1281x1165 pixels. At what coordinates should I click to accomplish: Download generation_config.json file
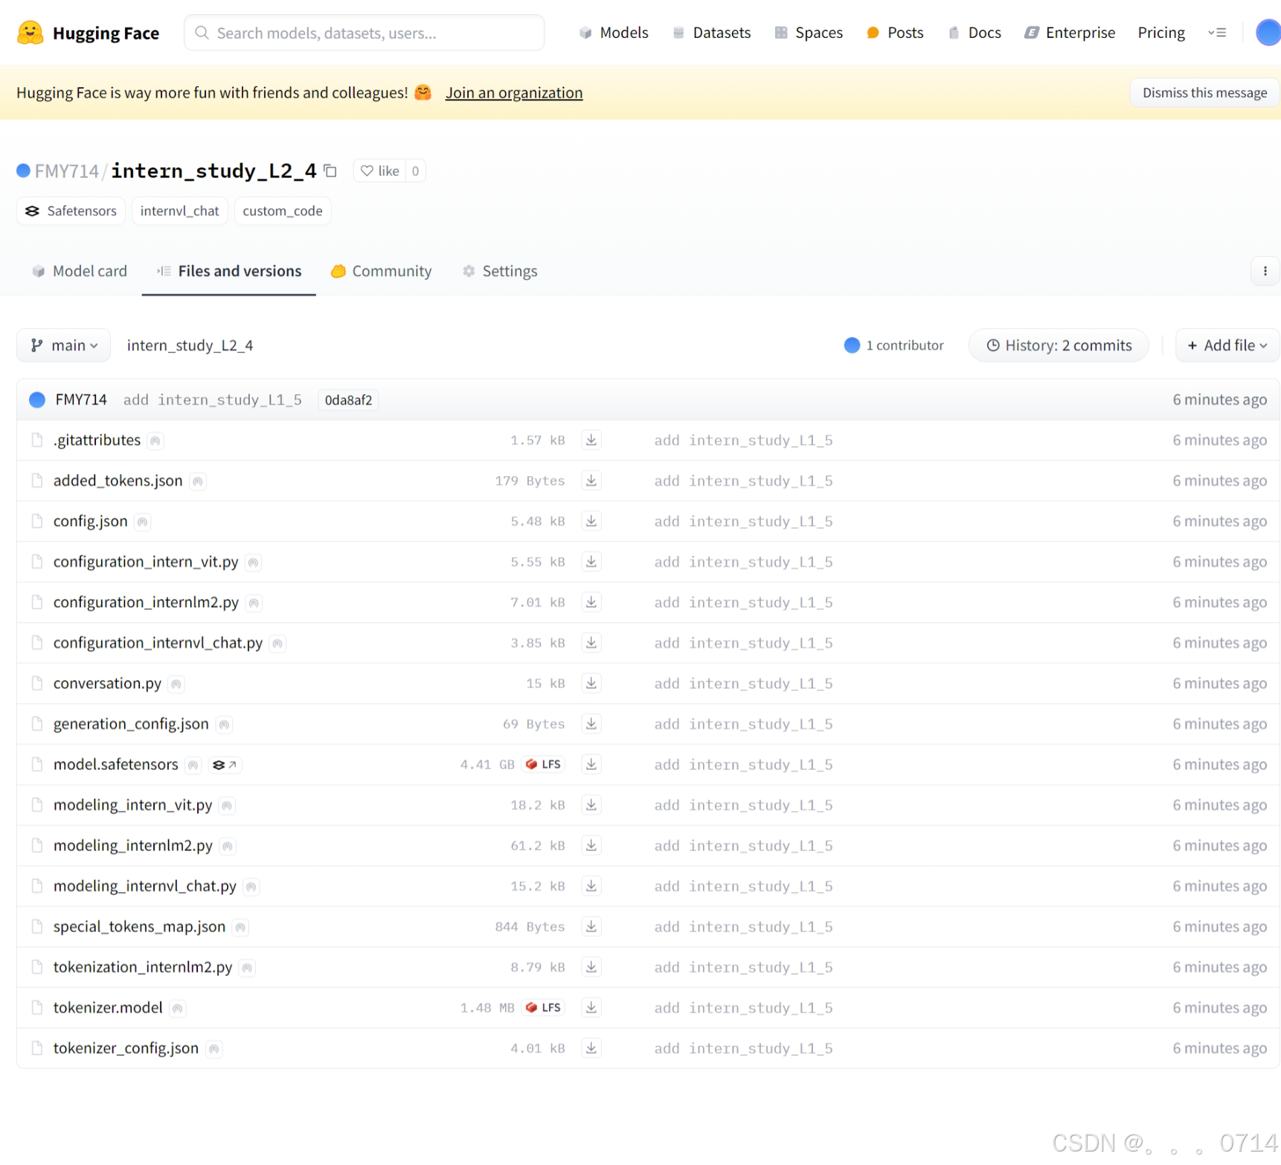(x=591, y=724)
